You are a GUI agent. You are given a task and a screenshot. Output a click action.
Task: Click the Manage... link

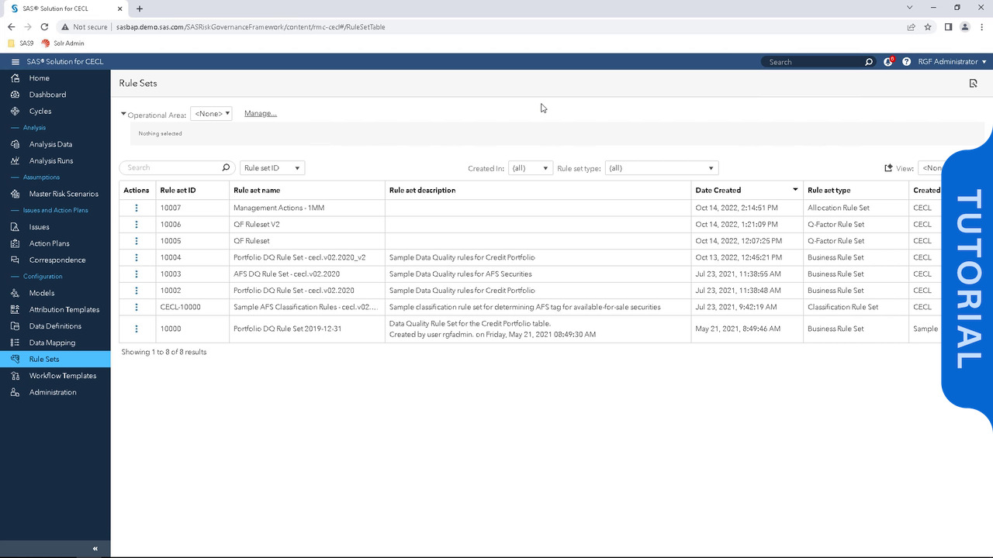[261, 114]
